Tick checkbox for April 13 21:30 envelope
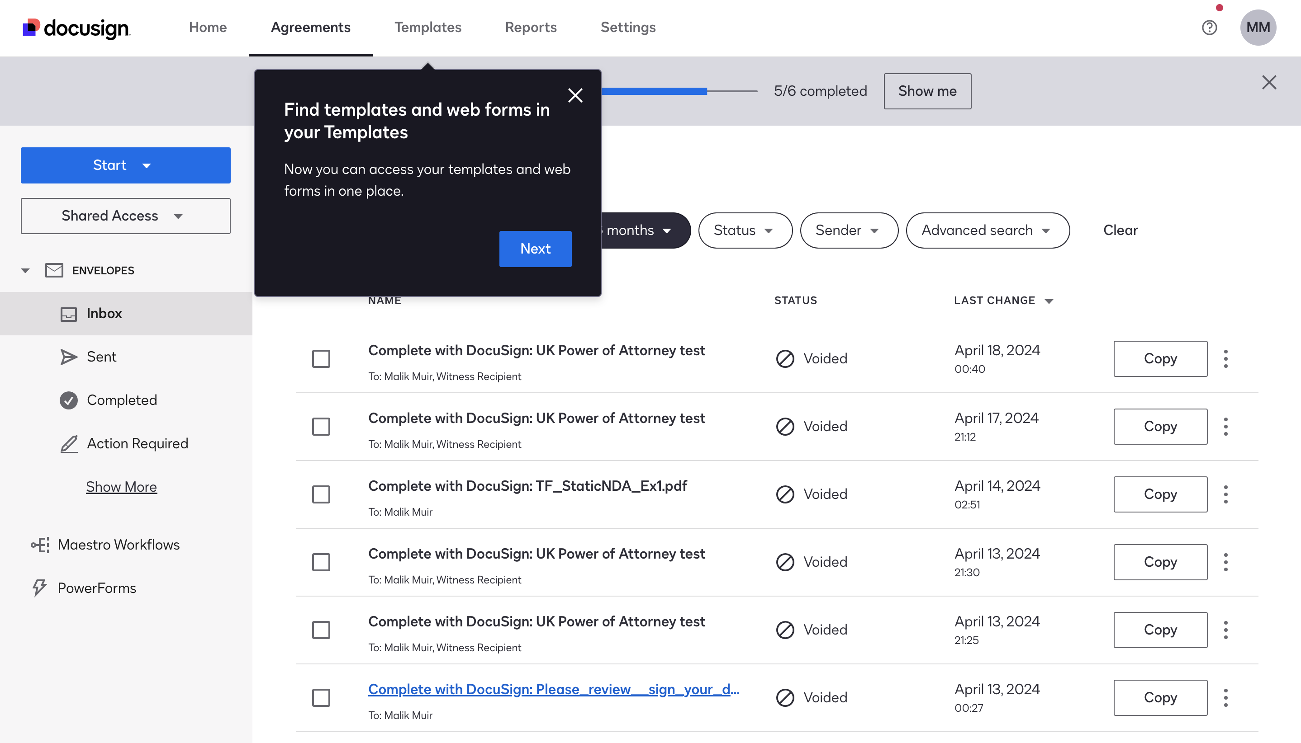Screen dimensions: 1301x743 [x=321, y=562]
